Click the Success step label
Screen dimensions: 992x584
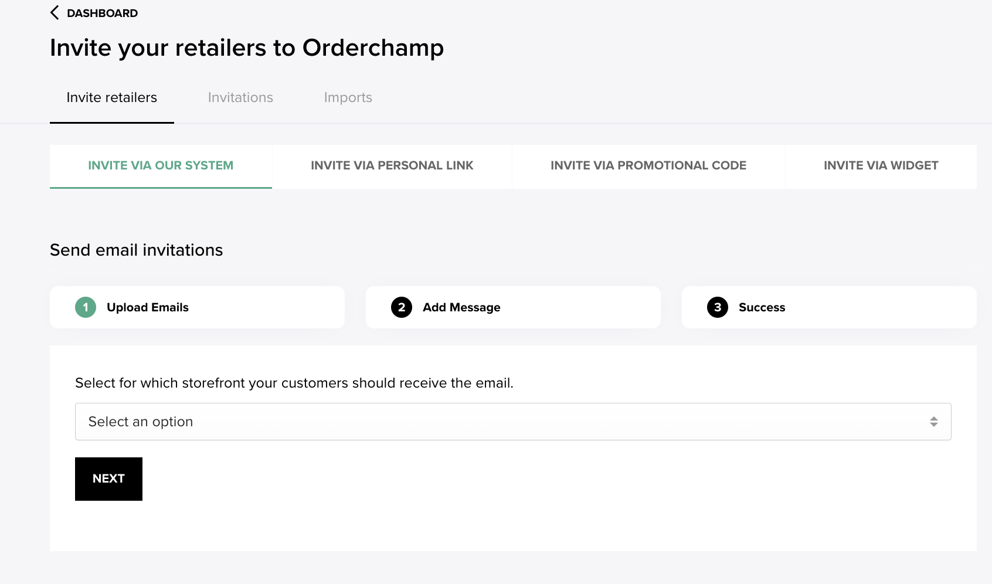pos(762,307)
